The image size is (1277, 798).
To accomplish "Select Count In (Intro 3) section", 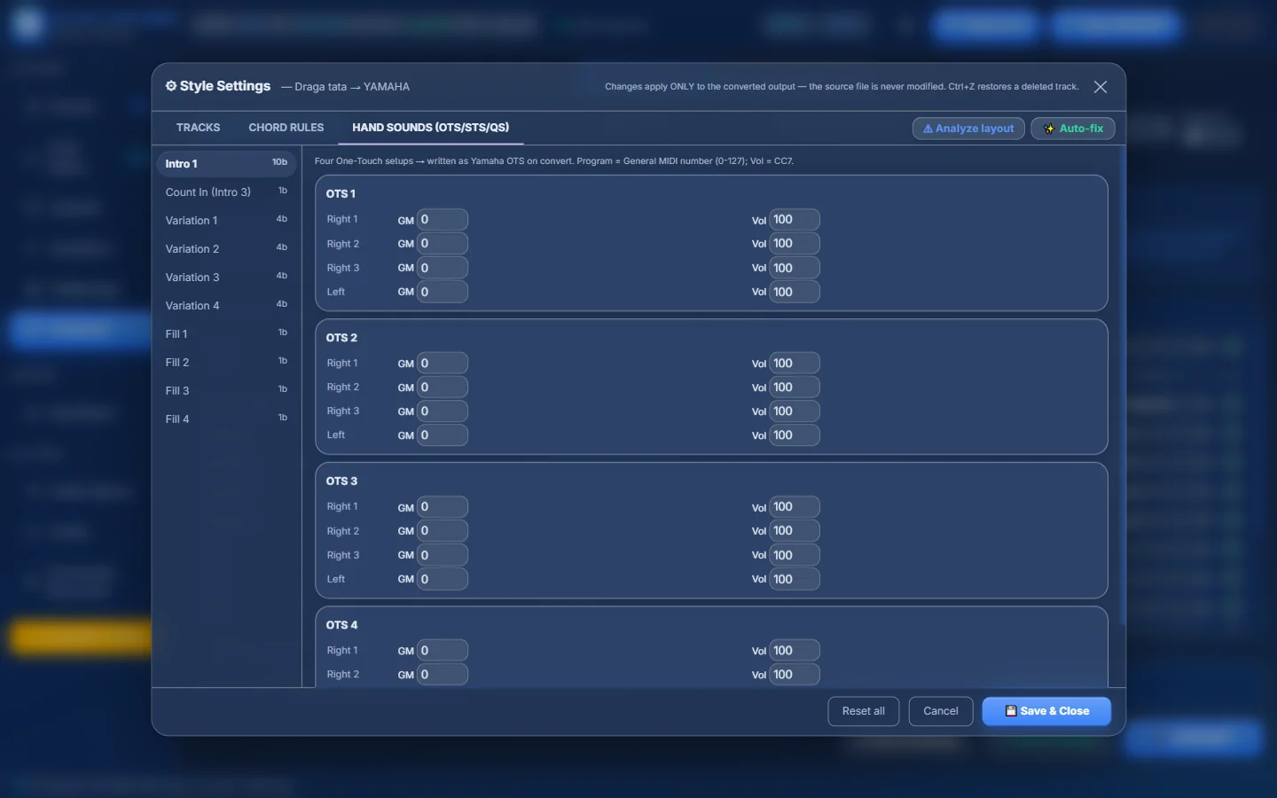I will coord(226,192).
